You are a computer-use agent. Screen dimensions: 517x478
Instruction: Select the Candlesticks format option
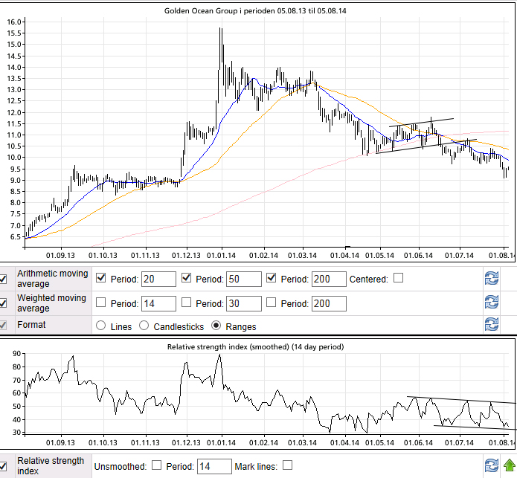click(x=144, y=325)
